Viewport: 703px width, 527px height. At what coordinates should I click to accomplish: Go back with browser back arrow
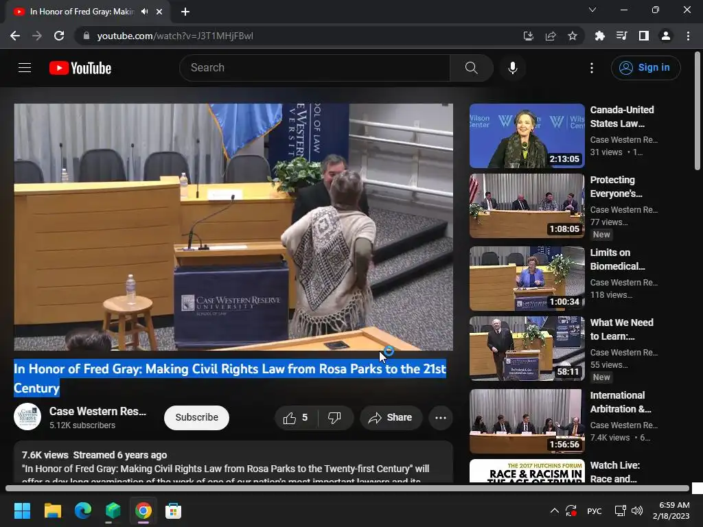(15, 36)
